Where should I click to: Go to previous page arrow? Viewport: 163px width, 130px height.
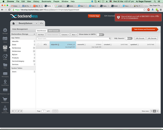tap(54, 111)
